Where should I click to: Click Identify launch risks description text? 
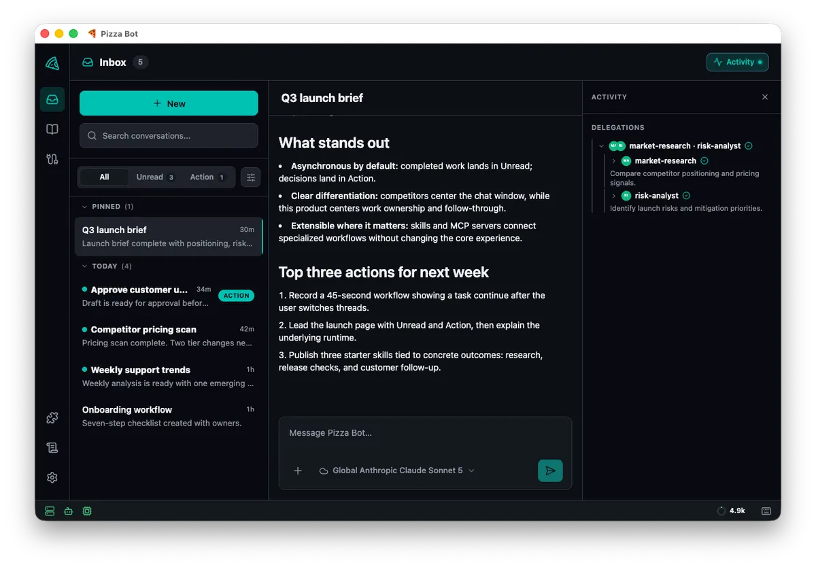[686, 208]
